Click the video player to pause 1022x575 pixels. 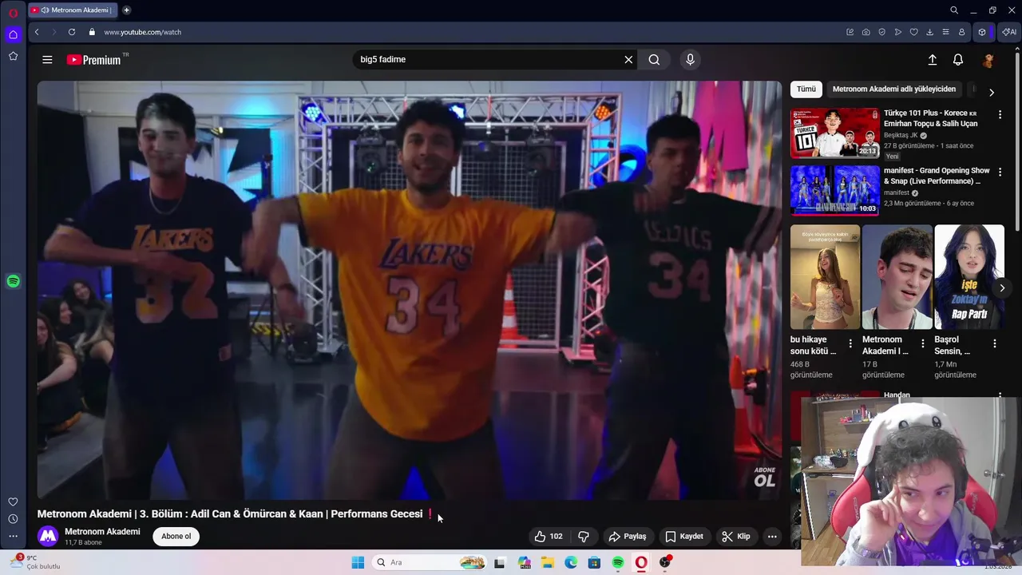pyautogui.click(x=410, y=290)
